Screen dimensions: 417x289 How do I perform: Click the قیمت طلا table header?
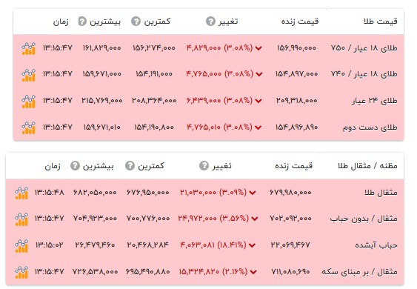click(x=381, y=21)
